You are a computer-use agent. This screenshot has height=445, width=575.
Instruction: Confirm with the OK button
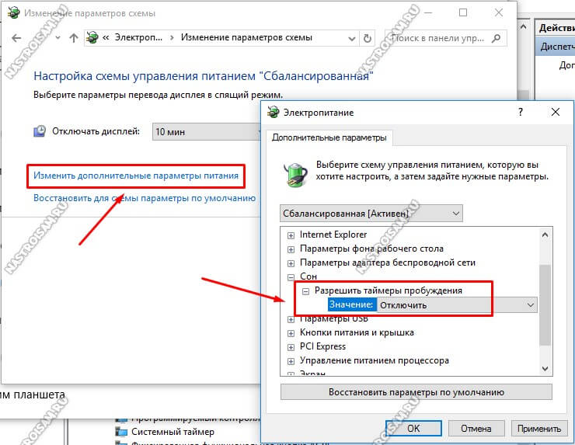[x=413, y=429]
